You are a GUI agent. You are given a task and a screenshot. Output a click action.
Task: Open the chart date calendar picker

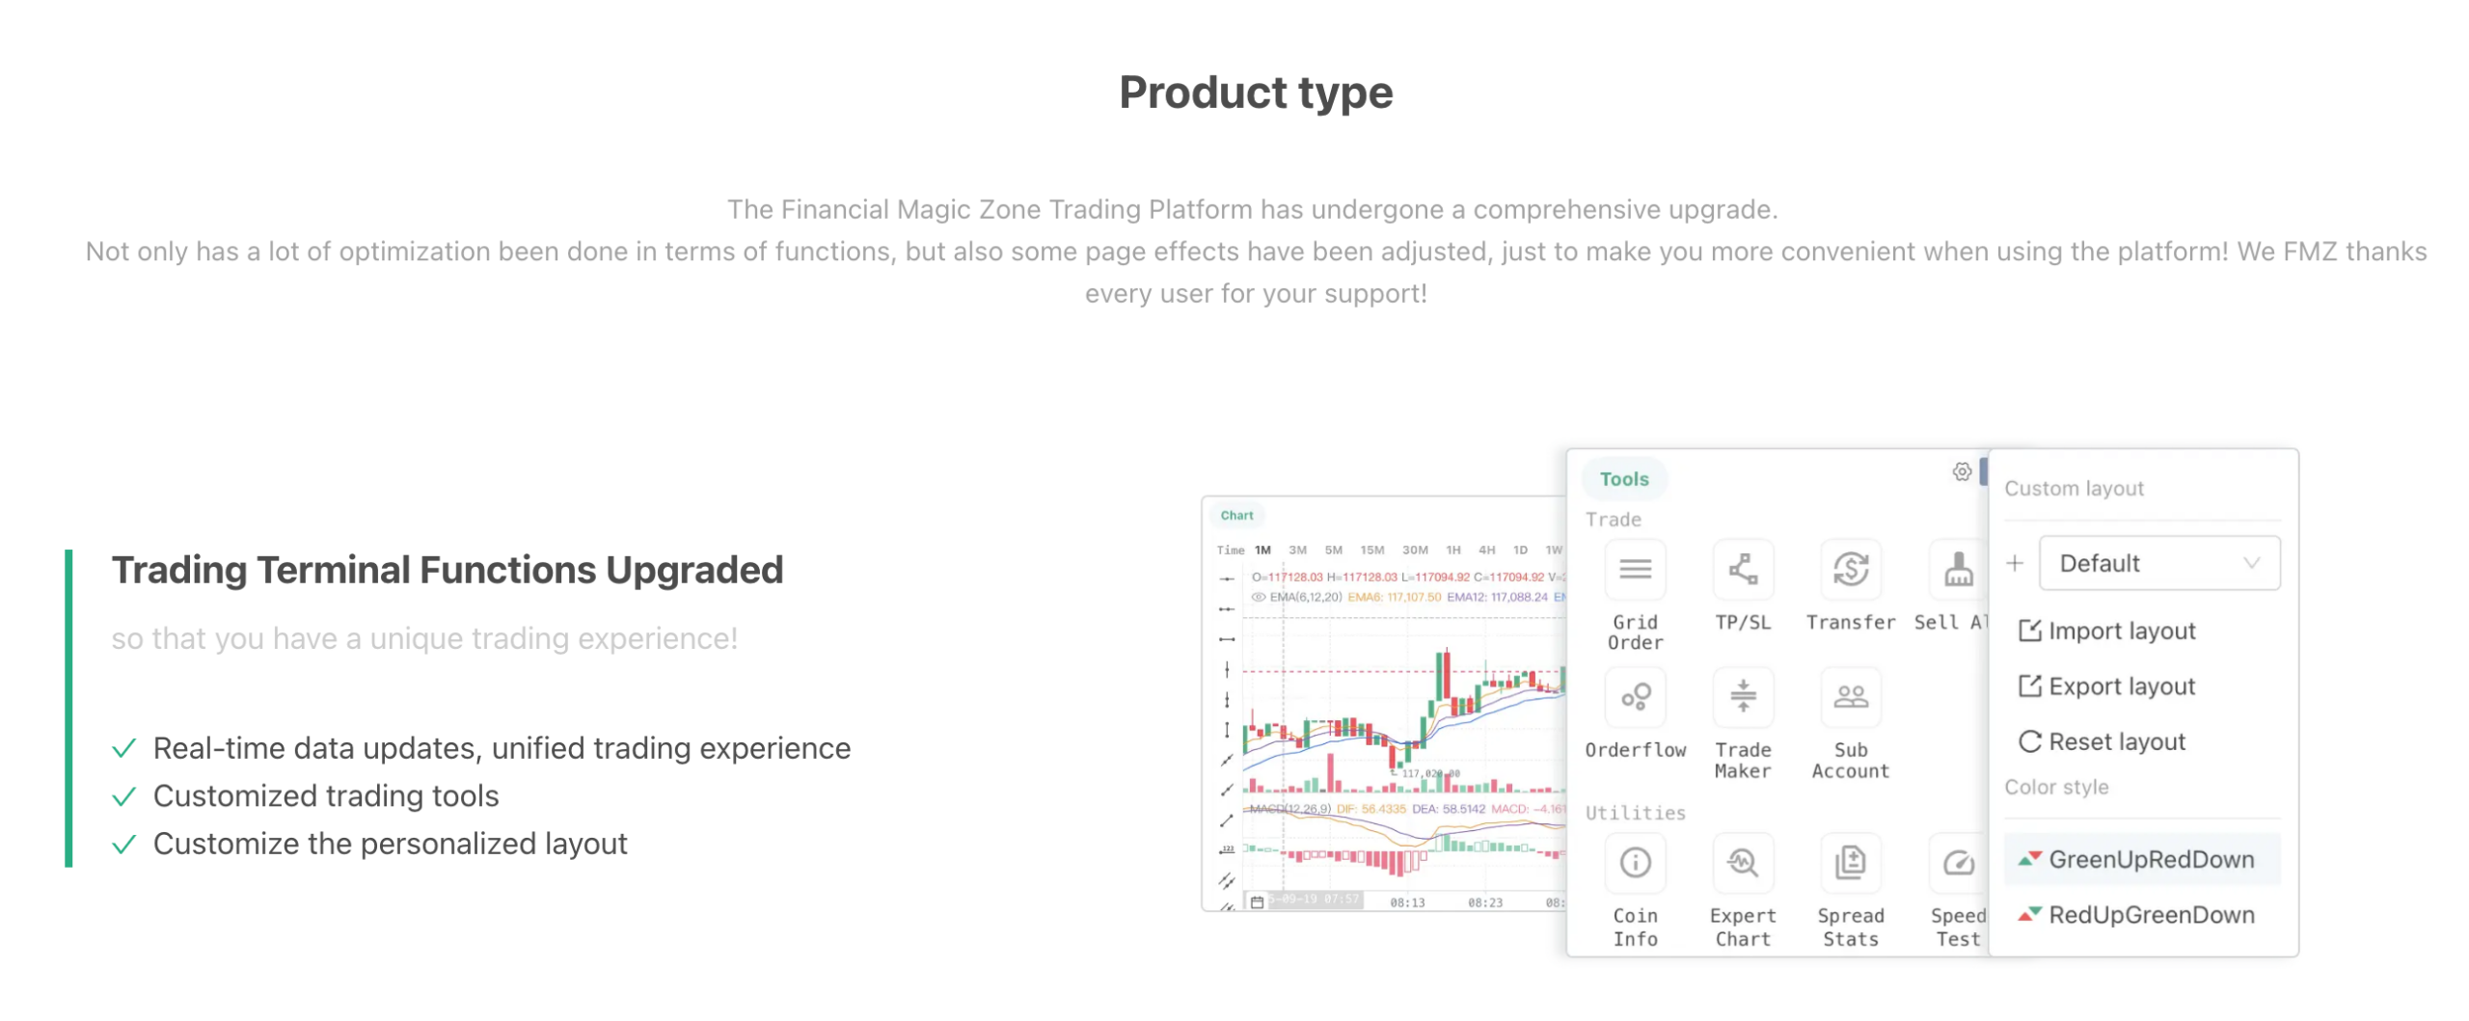click(x=1257, y=903)
